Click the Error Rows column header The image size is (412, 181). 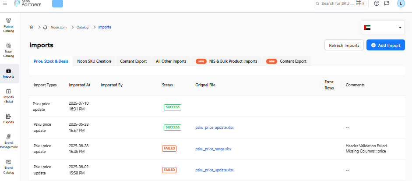329,85
